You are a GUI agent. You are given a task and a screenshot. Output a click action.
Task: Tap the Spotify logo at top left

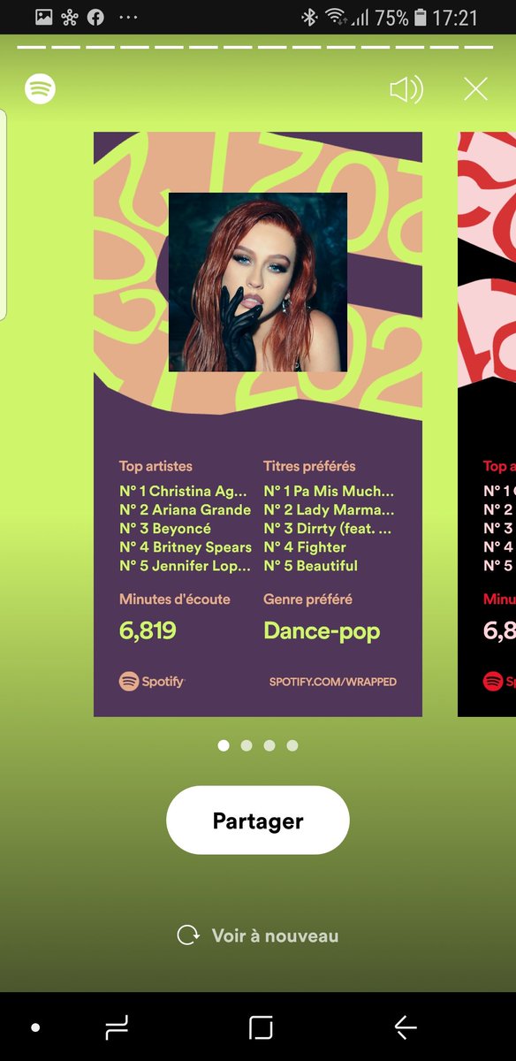[x=40, y=88]
